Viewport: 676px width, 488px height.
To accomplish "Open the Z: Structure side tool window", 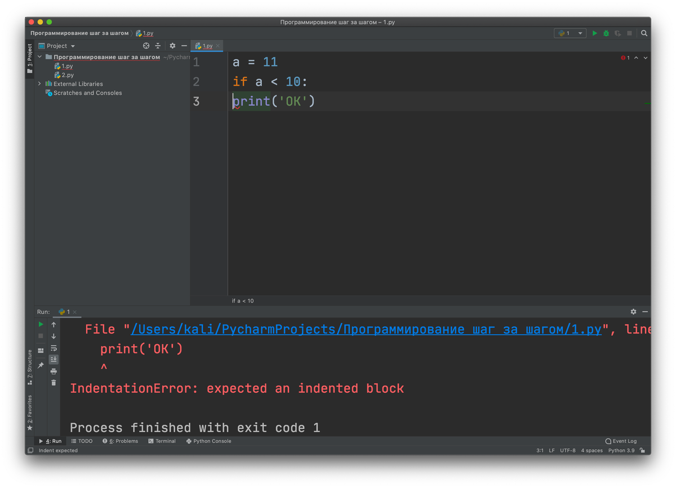I will coord(30,367).
